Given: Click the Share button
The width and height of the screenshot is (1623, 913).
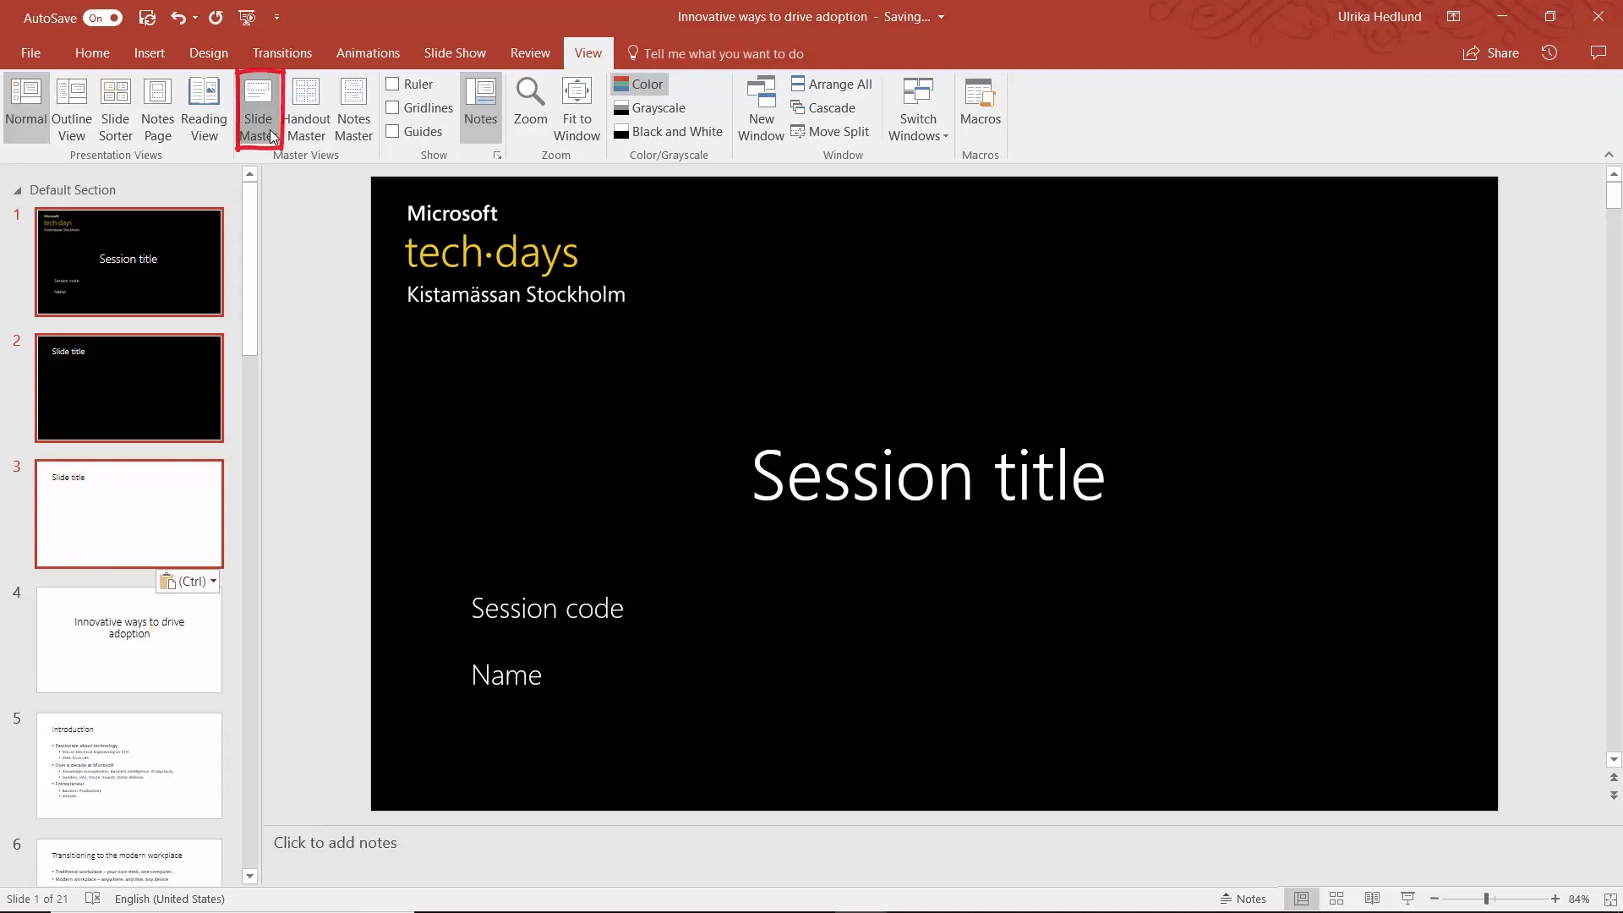Looking at the screenshot, I should click(1491, 52).
